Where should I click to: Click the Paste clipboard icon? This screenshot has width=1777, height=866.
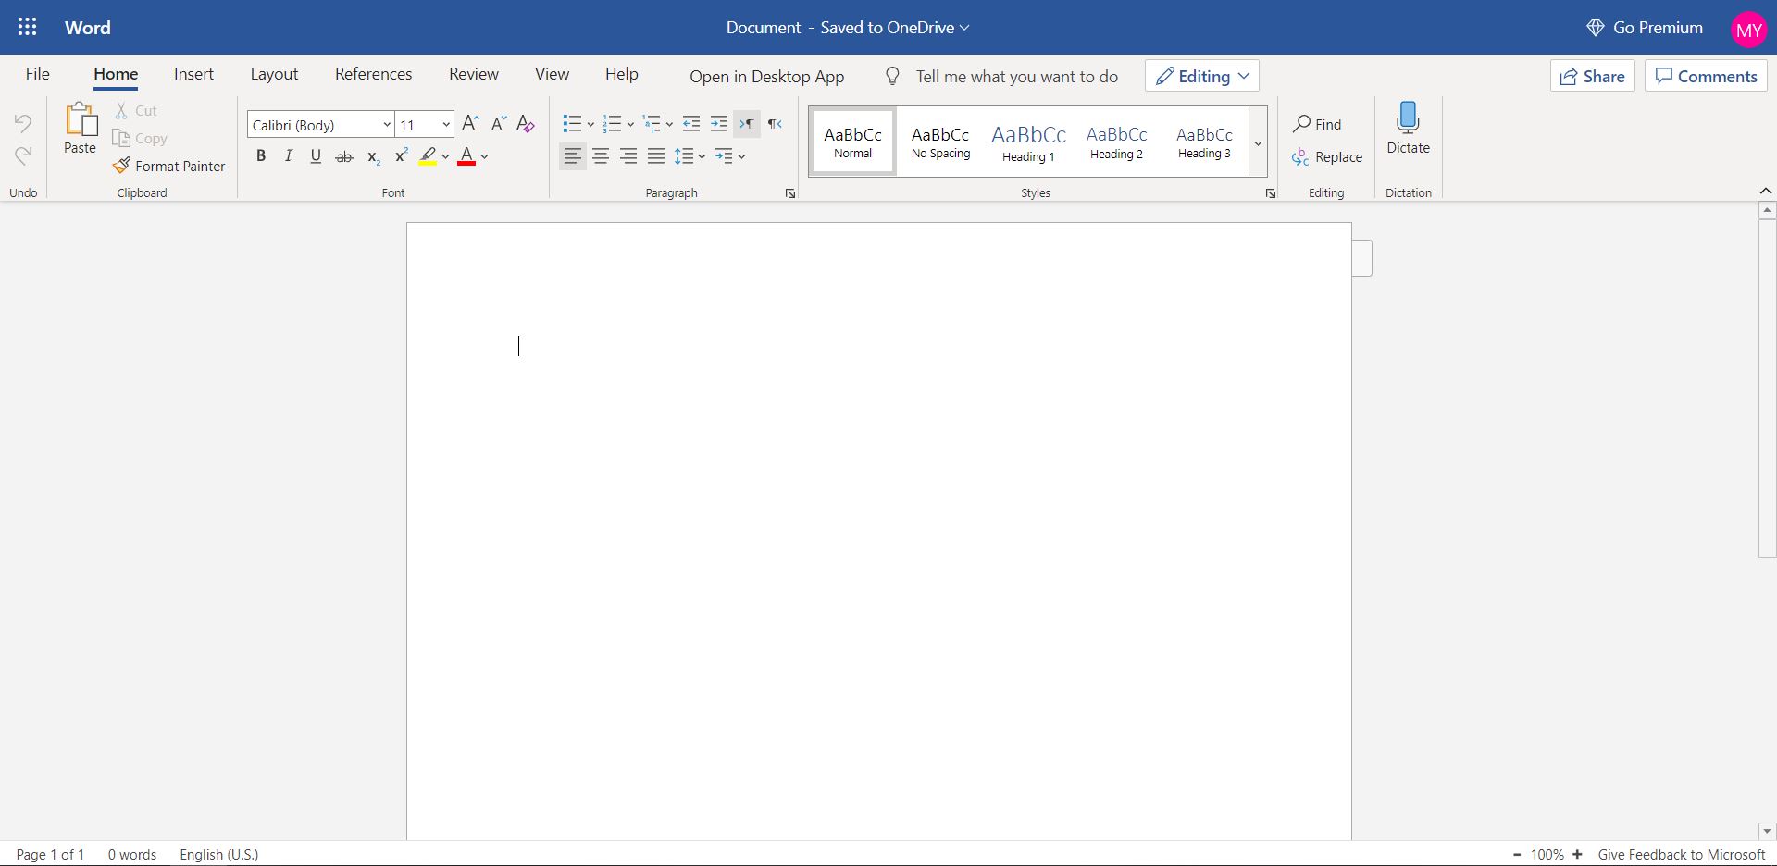pyautogui.click(x=81, y=119)
